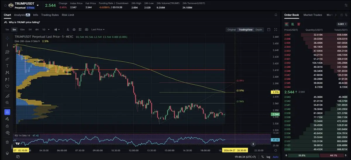
Task: Click the price alert bell icon
Action: pos(276,15)
